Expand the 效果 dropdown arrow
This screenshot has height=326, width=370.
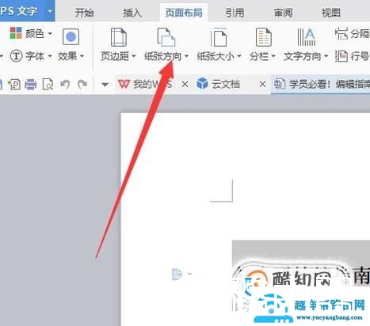pyautogui.click(x=82, y=56)
